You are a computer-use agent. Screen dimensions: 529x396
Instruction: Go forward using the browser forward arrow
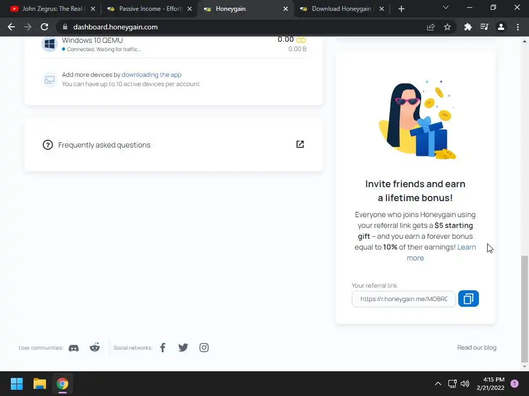[28, 27]
